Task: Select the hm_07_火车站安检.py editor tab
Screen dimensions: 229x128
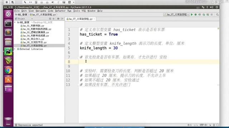Action: tap(81, 19)
